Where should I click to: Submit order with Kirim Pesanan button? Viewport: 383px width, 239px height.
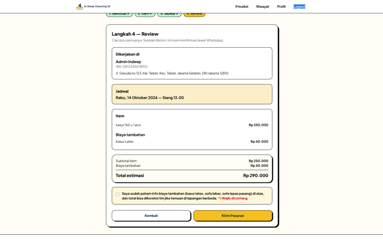tap(233, 216)
